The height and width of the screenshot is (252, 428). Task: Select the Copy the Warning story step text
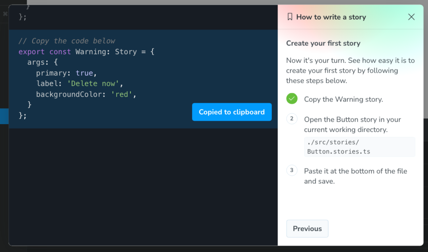[343, 99]
